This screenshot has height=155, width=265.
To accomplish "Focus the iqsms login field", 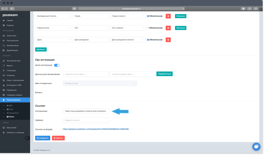I will click(x=86, y=74).
